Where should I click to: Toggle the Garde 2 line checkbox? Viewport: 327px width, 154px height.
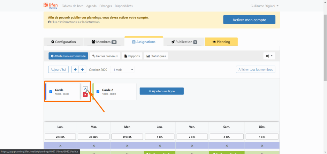(x=98, y=92)
